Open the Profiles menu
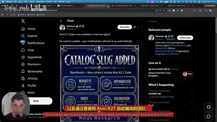Viewport: 217px width, 122px height. tap(49, 2)
